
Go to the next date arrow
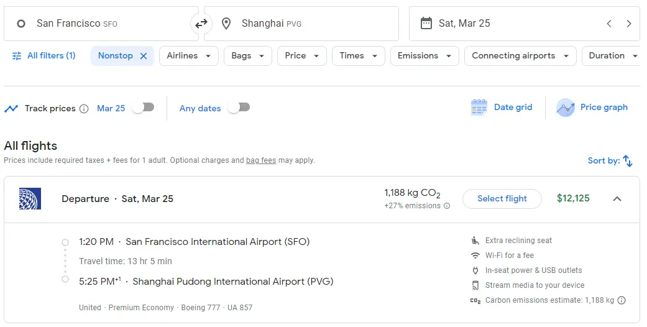point(629,24)
